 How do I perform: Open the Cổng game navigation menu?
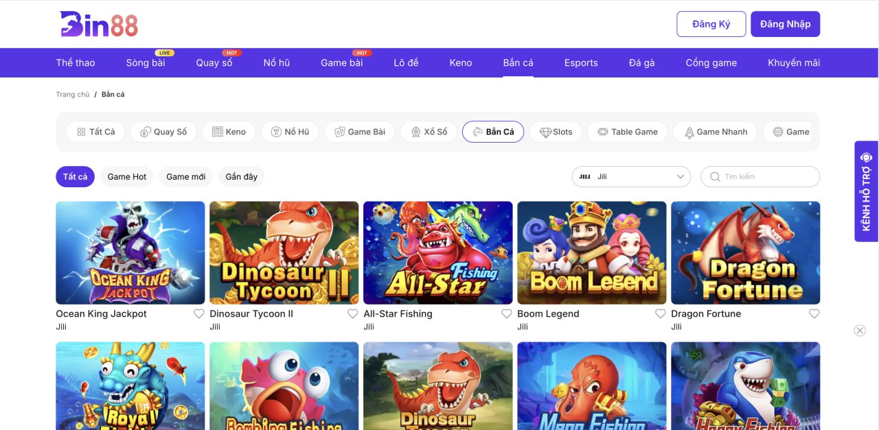(x=711, y=62)
